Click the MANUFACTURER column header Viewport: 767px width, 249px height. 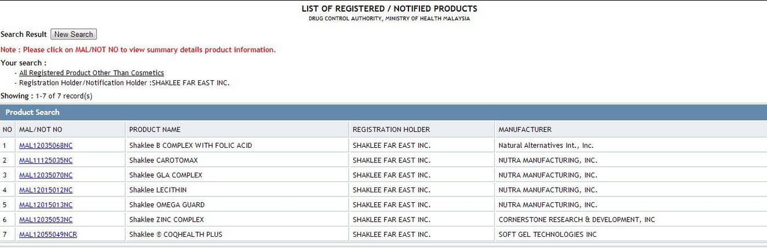[525, 129]
